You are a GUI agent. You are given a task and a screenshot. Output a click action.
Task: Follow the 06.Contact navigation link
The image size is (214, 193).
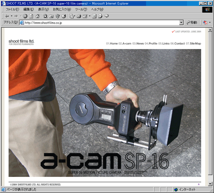pos(178,43)
